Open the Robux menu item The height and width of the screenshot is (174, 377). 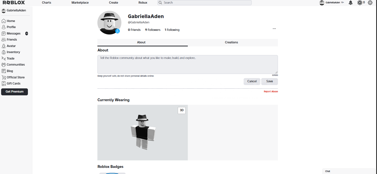click(x=143, y=3)
